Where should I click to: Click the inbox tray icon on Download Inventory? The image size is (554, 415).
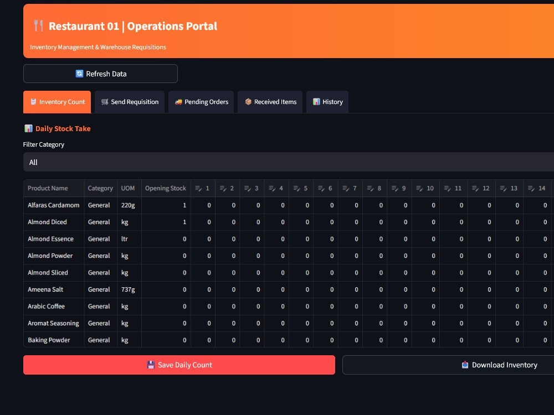[x=465, y=365]
